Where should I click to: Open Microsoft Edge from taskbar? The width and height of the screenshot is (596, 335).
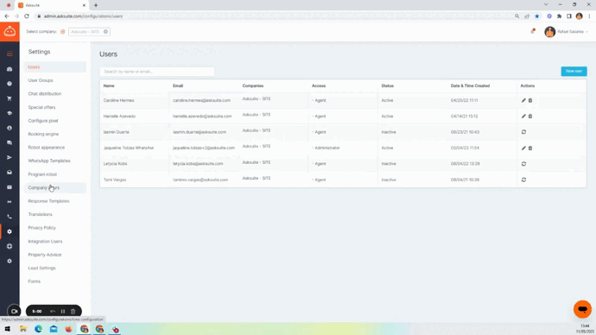(x=38, y=329)
